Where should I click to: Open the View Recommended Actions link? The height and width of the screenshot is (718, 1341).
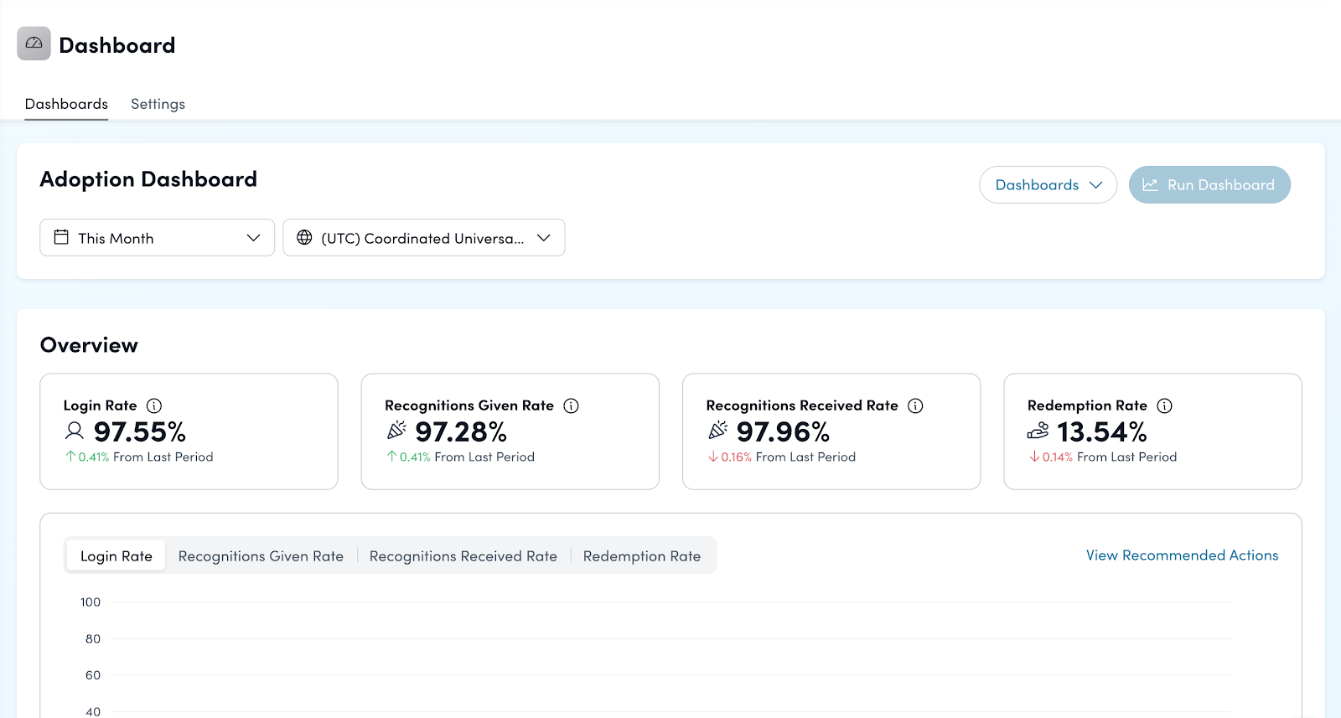tap(1182, 555)
